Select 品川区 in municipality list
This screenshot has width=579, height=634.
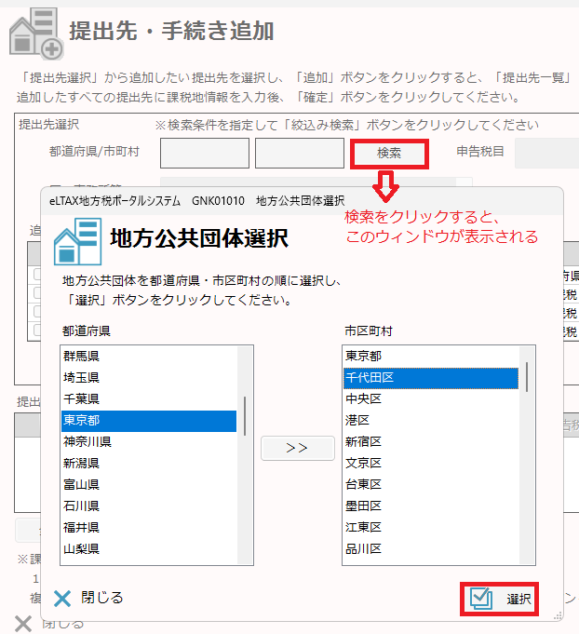[431, 549]
